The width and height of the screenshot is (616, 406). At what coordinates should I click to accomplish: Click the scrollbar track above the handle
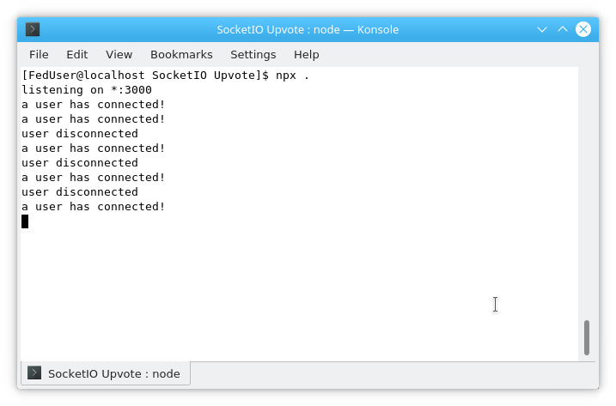587,193
